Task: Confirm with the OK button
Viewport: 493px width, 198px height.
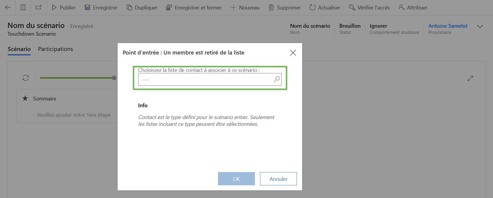Action: [236, 179]
